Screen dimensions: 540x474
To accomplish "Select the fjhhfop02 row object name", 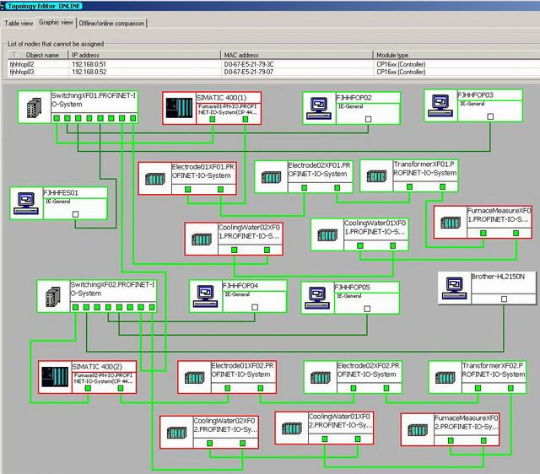I will (22, 64).
